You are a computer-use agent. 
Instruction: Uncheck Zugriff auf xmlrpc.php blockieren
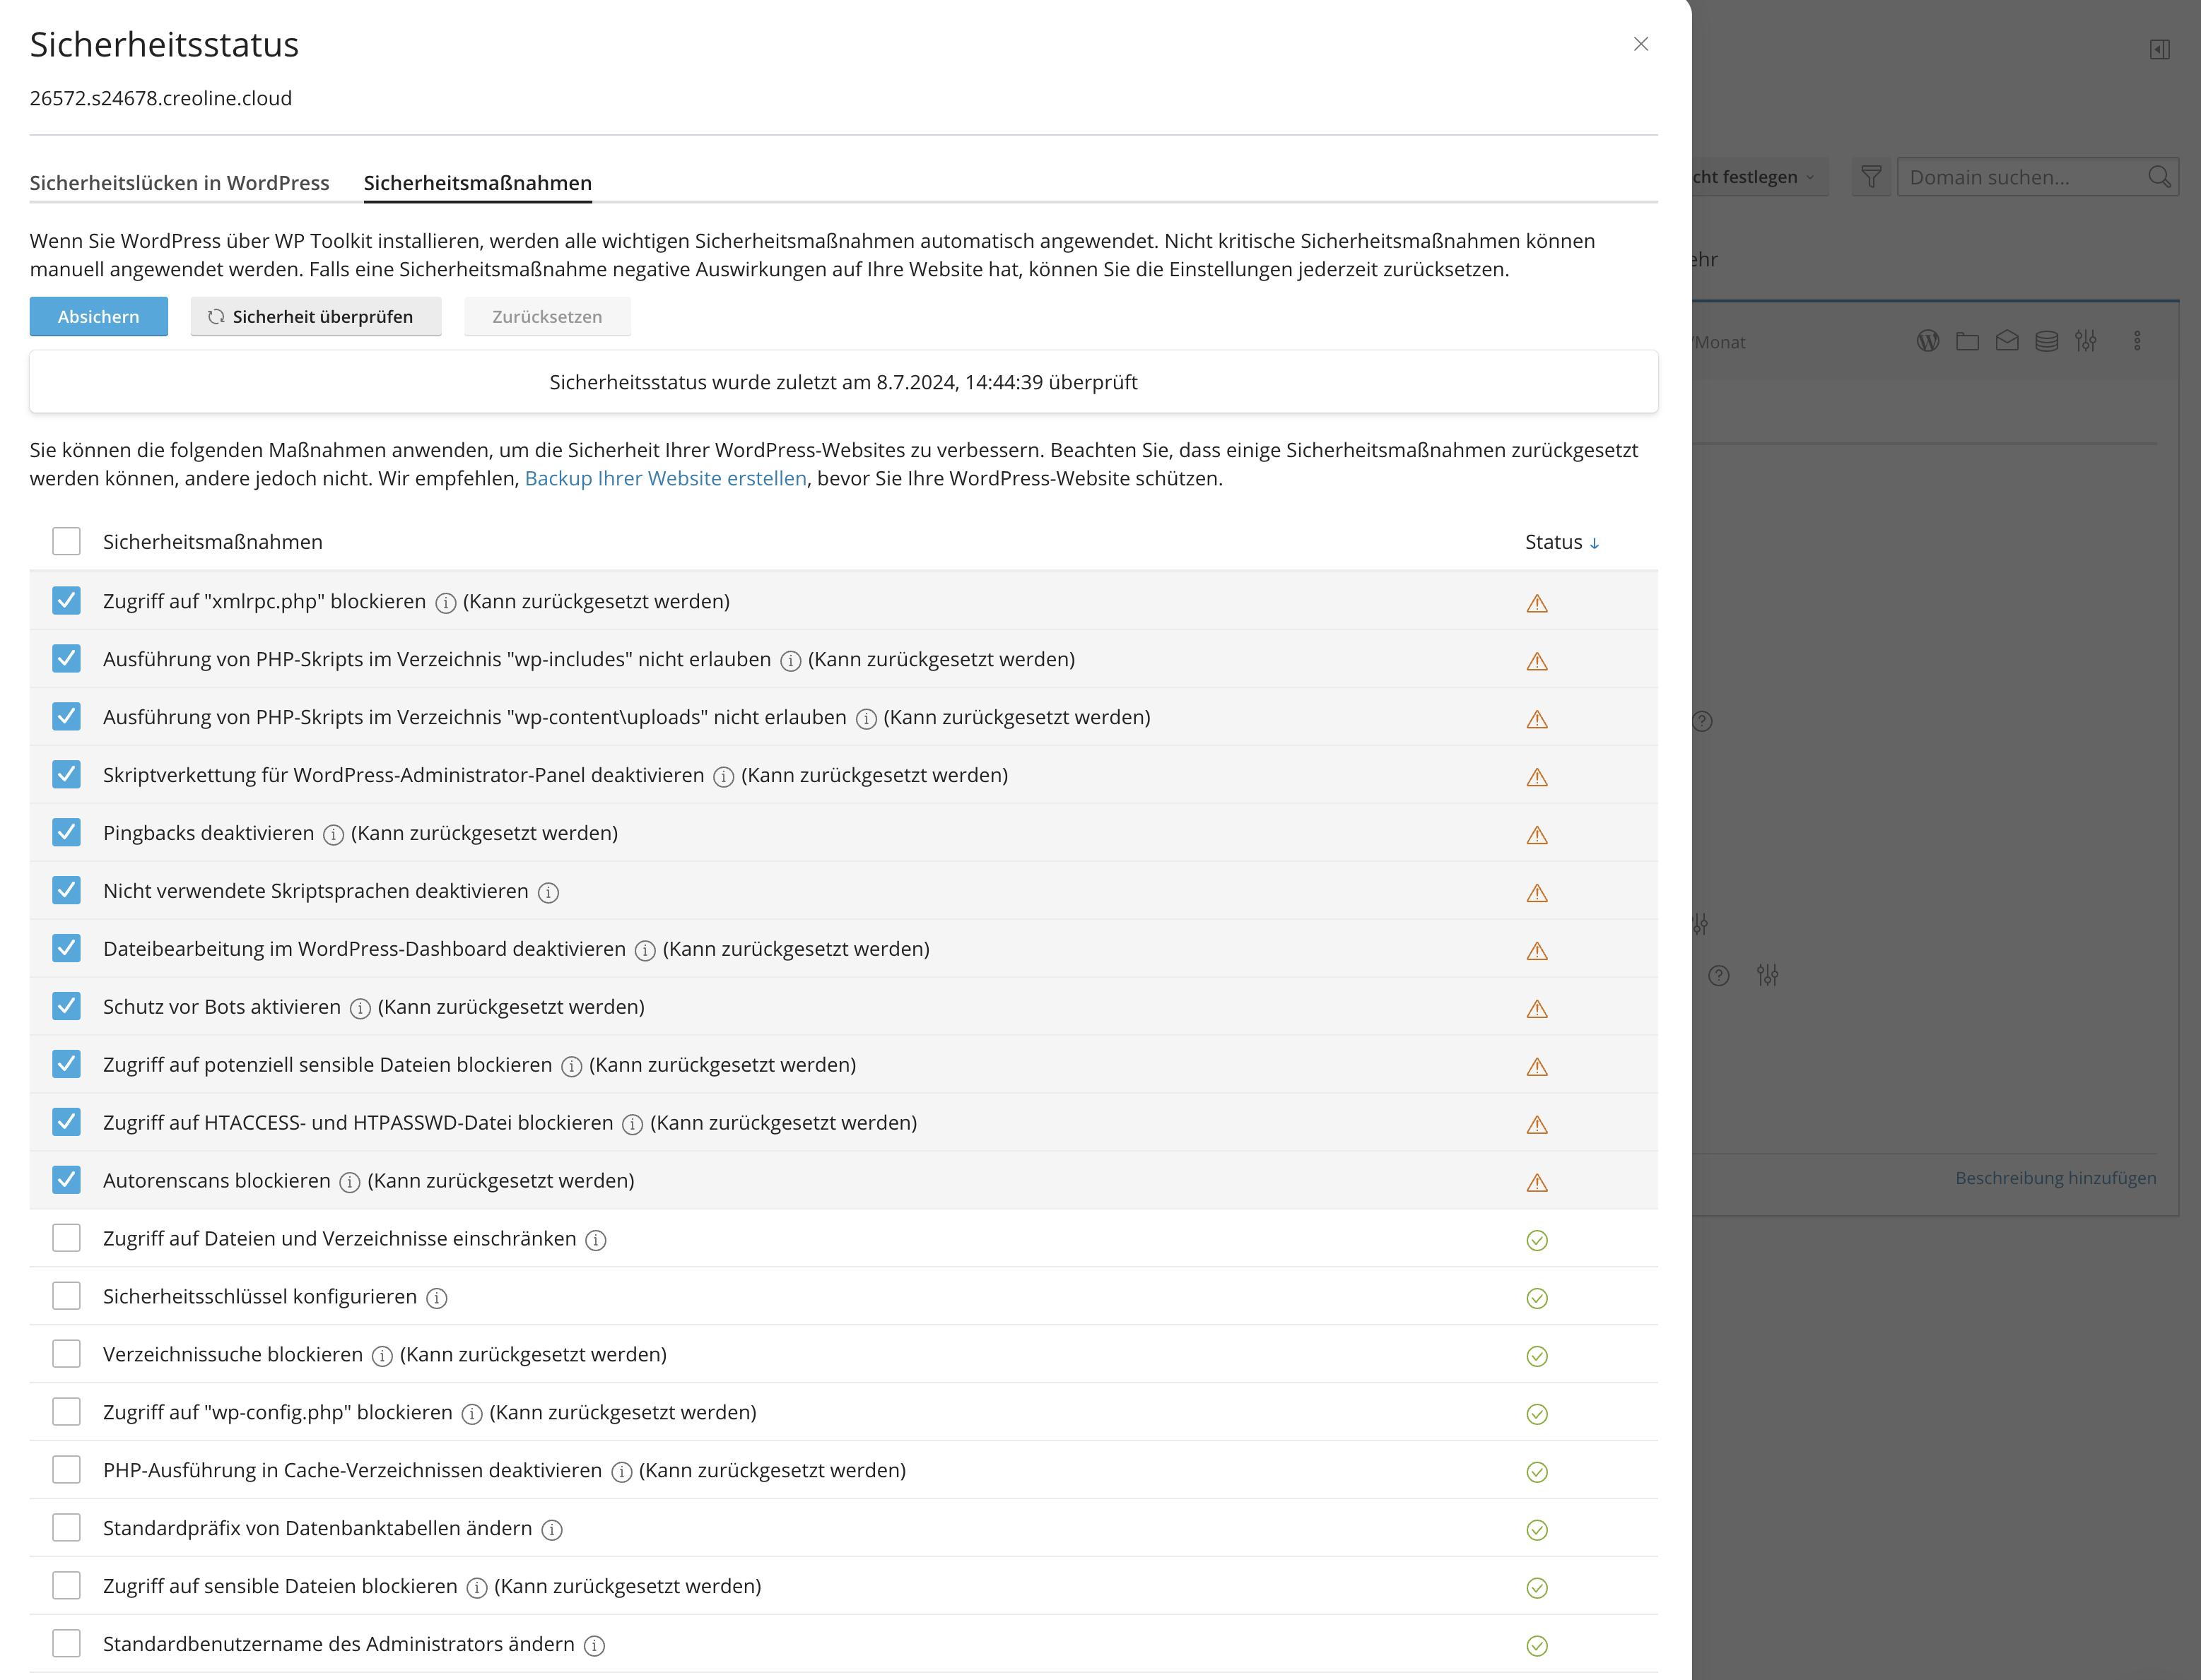coord(66,600)
